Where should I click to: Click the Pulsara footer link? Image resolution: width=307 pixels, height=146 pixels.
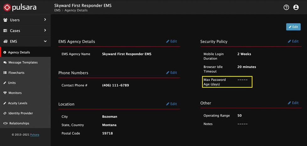[x=35, y=135]
